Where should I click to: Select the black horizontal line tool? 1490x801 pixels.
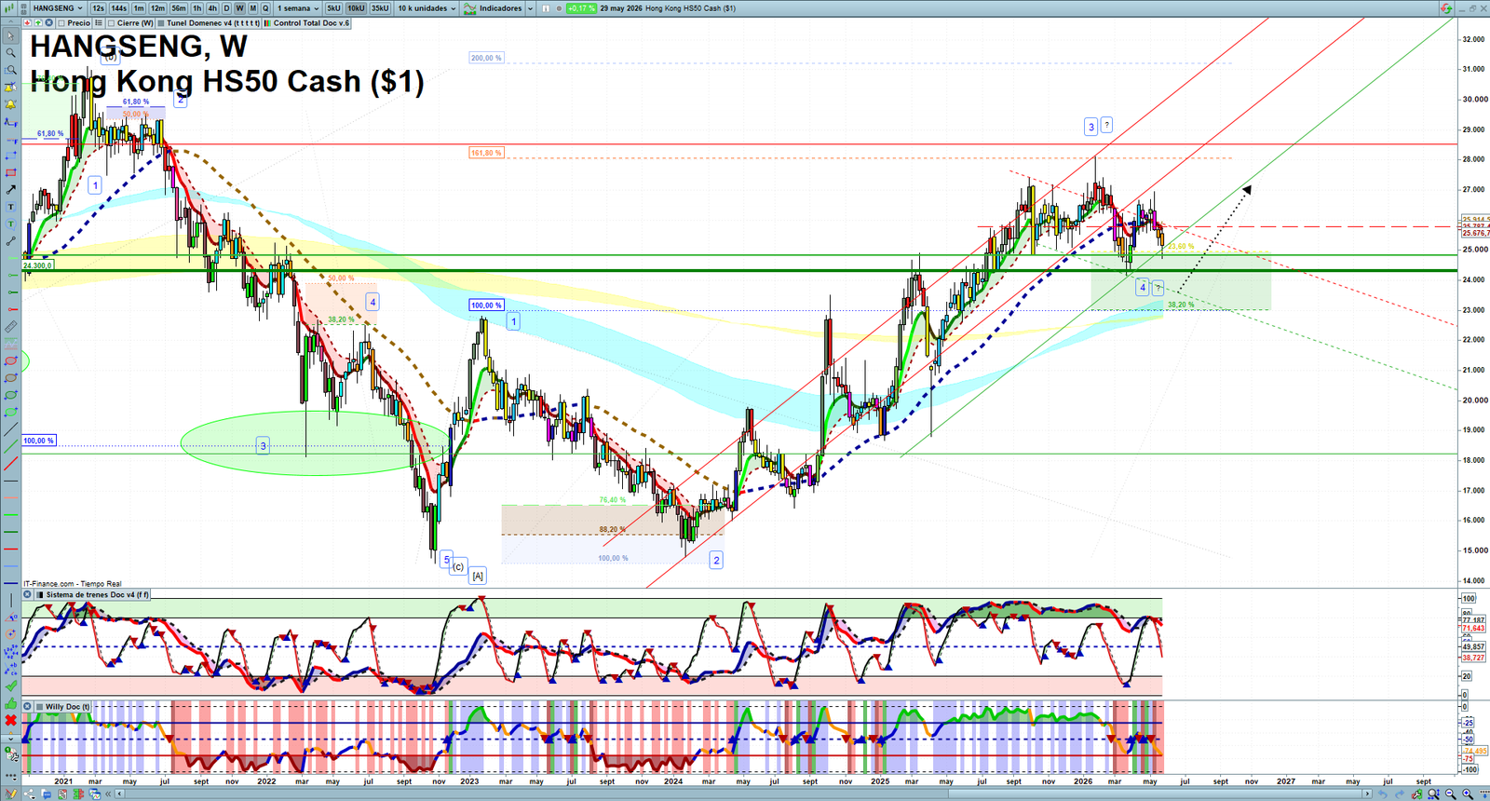(11, 481)
